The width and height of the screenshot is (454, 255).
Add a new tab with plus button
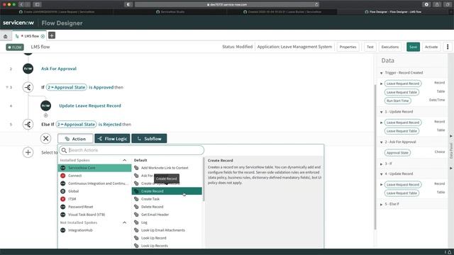coord(52,35)
